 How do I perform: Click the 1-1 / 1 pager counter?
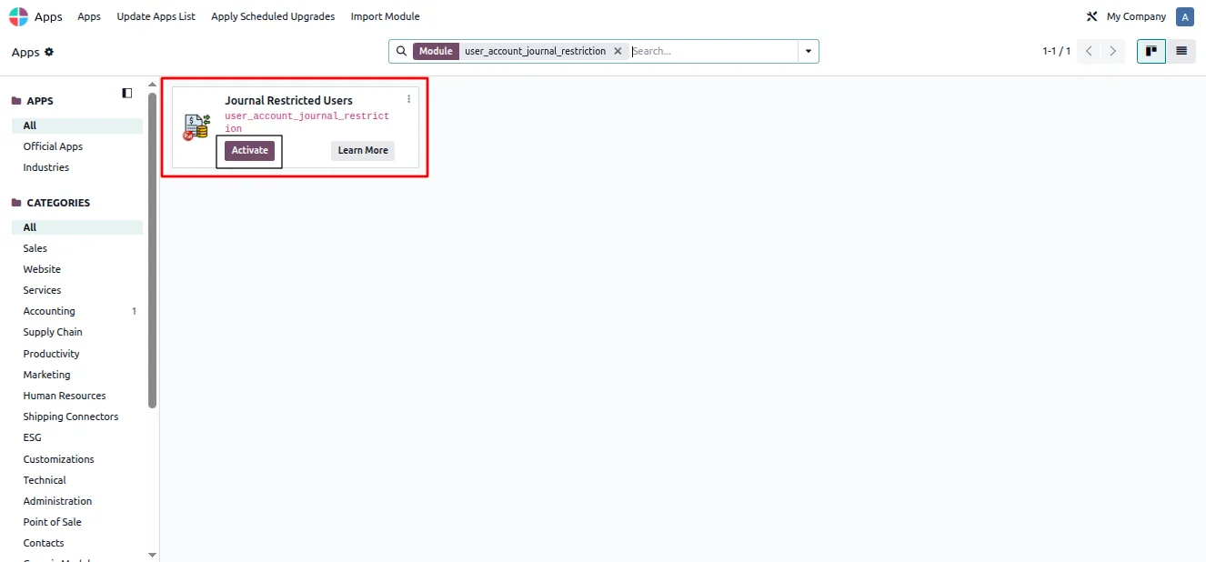(x=1056, y=51)
